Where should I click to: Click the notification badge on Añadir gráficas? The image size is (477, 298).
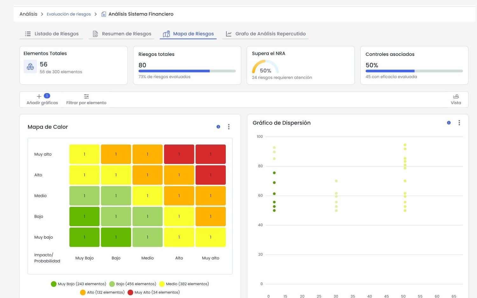(47, 96)
